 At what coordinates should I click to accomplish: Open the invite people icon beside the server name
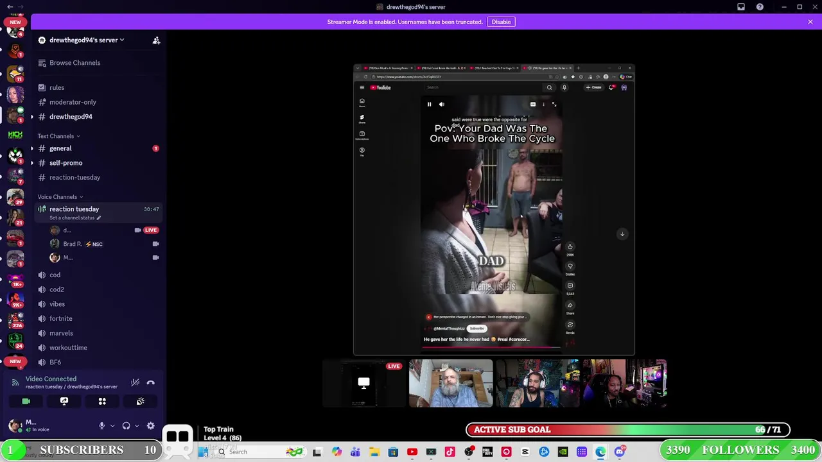click(156, 40)
